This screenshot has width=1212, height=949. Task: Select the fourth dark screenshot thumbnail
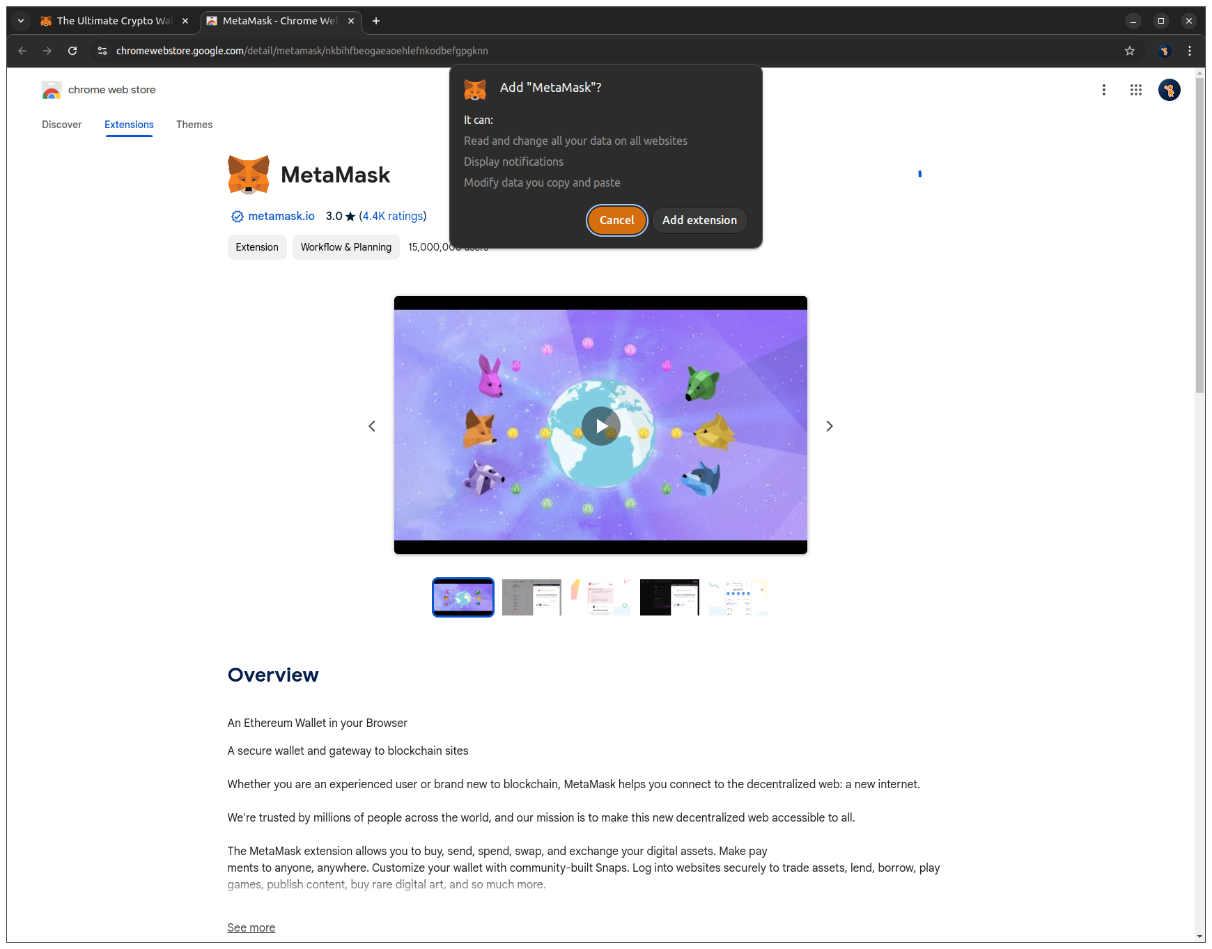point(669,597)
